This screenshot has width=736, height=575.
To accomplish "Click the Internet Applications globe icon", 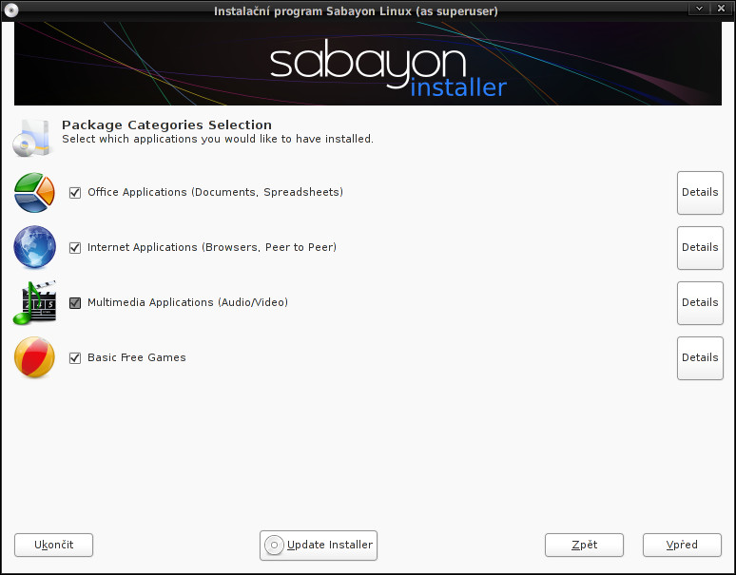I will coord(34,247).
